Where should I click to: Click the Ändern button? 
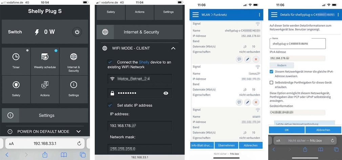click(282, 65)
